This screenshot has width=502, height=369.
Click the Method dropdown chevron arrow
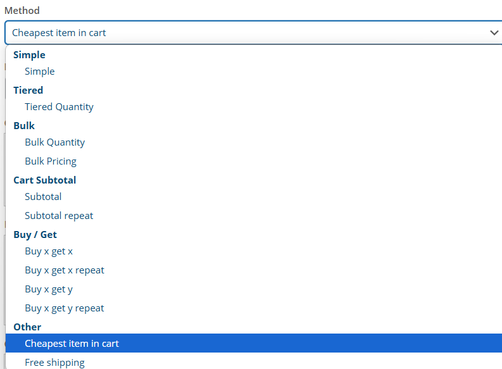494,33
